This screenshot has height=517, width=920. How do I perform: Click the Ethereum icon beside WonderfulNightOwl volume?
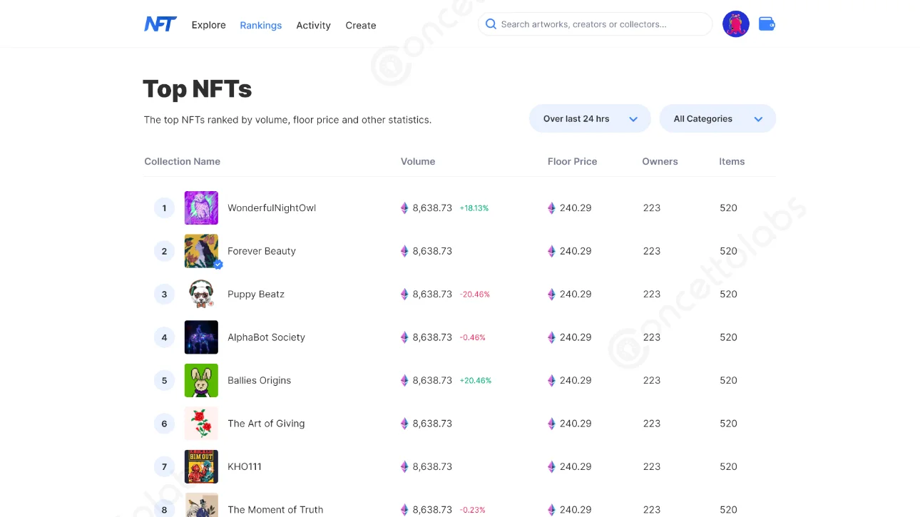coord(404,208)
